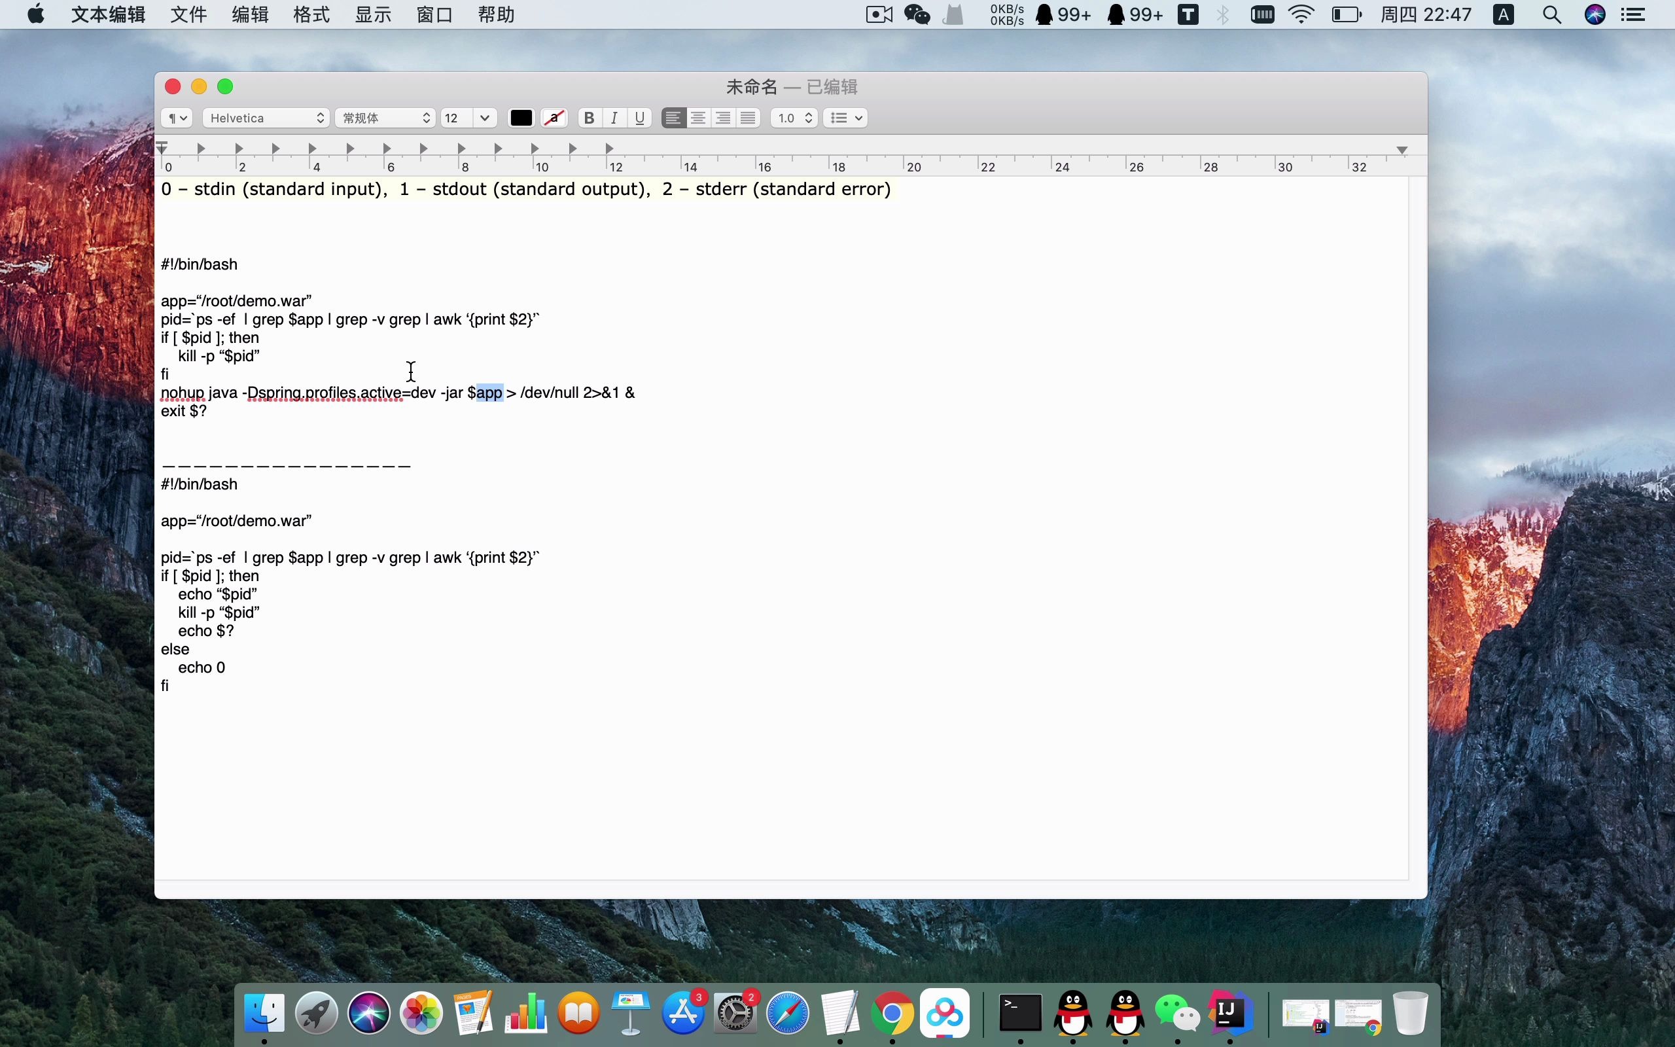Open the paragraph styles button
Image resolution: width=1675 pixels, height=1047 pixels.
click(177, 118)
